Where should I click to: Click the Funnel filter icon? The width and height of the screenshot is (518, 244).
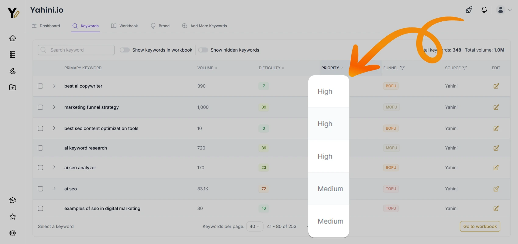click(x=402, y=68)
